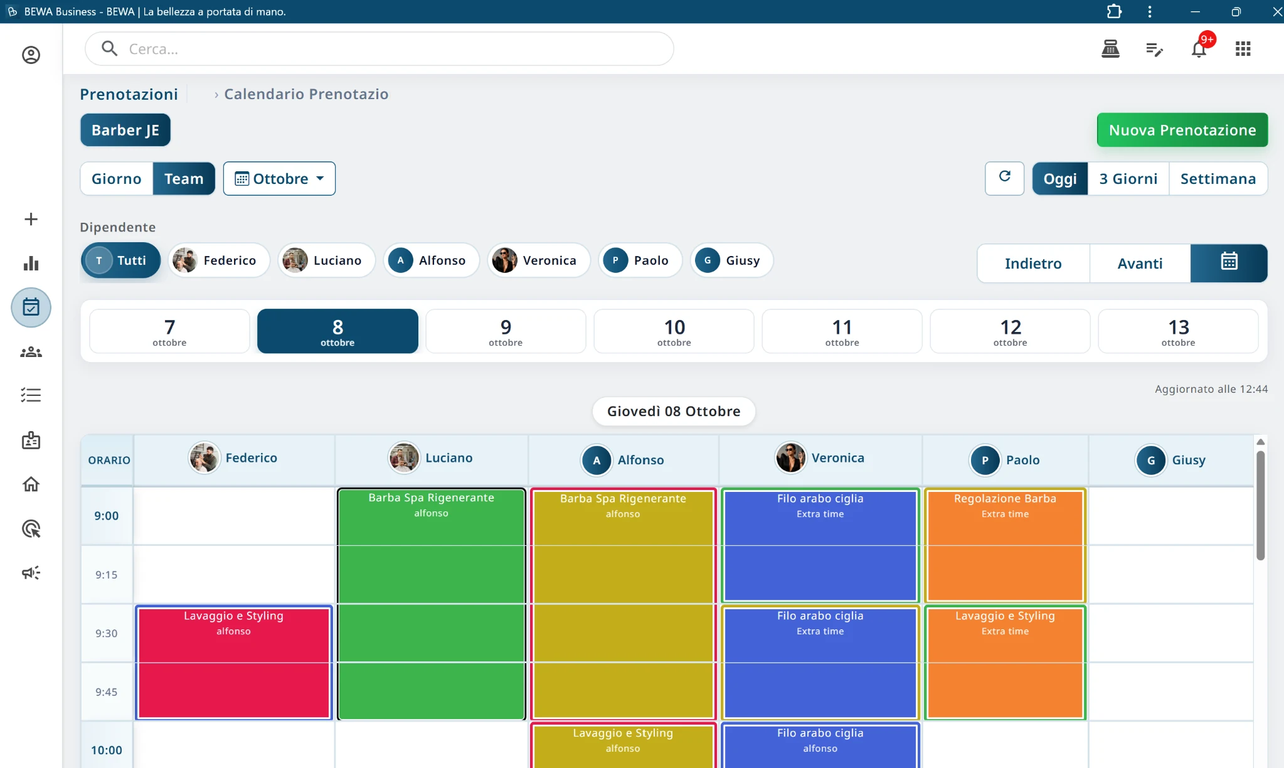Open the date picker calendar icon
Screen dimensions: 1284x768
click(1229, 263)
